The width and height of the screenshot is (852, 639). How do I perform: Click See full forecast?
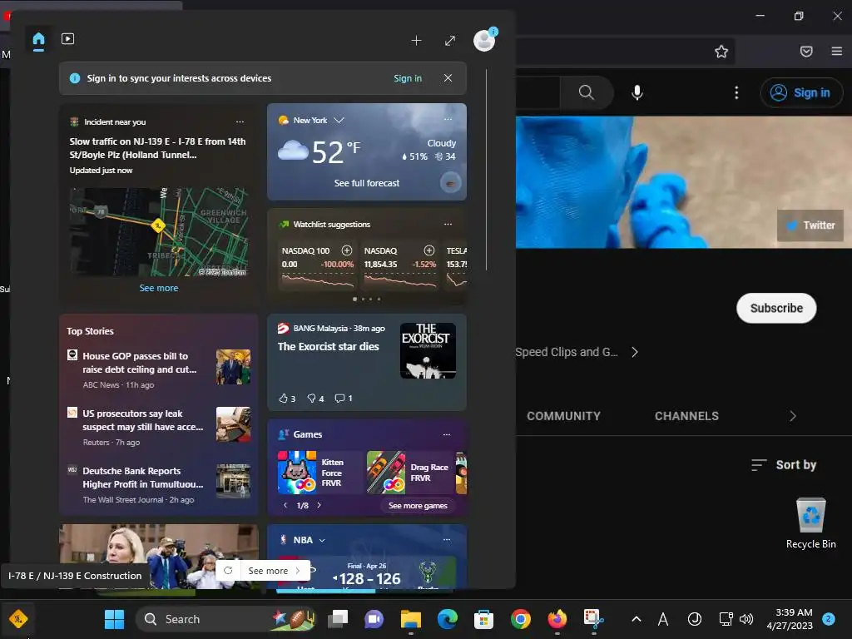pyautogui.click(x=367, y=183)
